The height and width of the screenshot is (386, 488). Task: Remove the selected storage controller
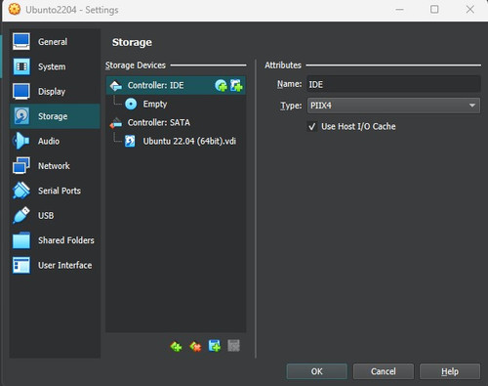195,346
